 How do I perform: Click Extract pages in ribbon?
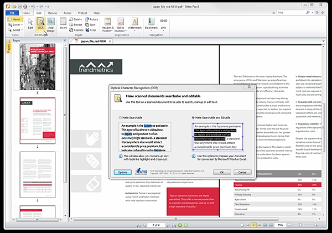click(76, 25)
